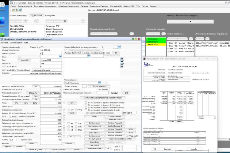Open the Choix entreprise dropdown

[x=99, y=83]
